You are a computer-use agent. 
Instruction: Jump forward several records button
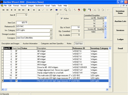tap(19, 10)
